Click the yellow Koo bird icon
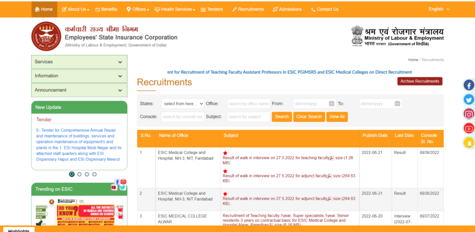 [x=469, y=142]
